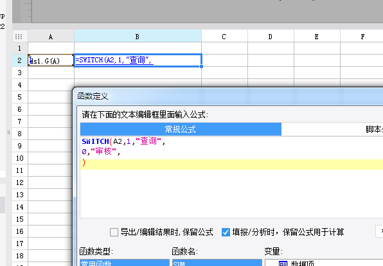
Task: Toggle 导出/编辑结果时,保留公式 checkbox
Action: pyautogui.click(x=114, y=232)
